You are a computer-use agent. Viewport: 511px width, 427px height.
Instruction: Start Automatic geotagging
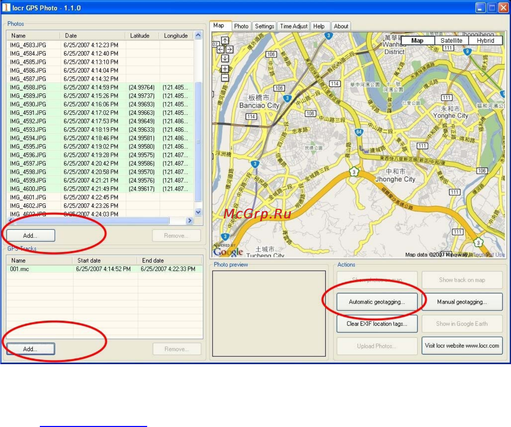377,302
